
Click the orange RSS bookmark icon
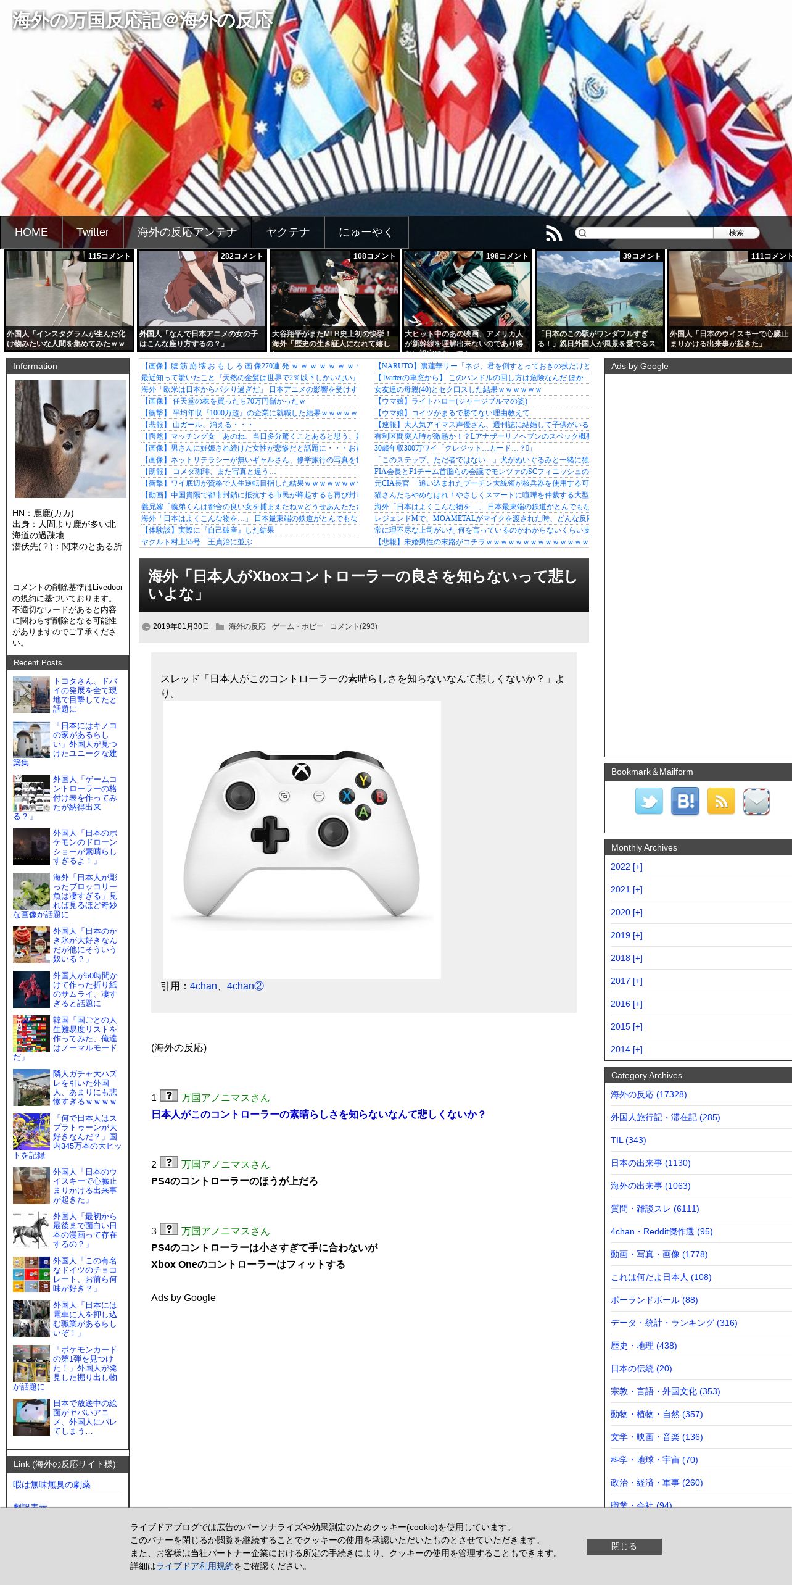click(721, 801)
